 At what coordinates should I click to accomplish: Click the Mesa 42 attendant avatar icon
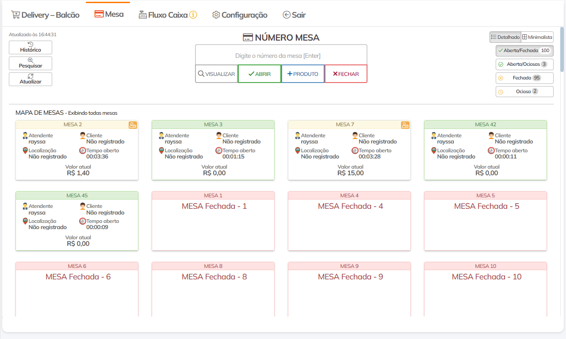pos(434,136)
